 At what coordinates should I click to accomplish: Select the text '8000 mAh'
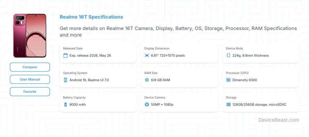coord(78,105)
